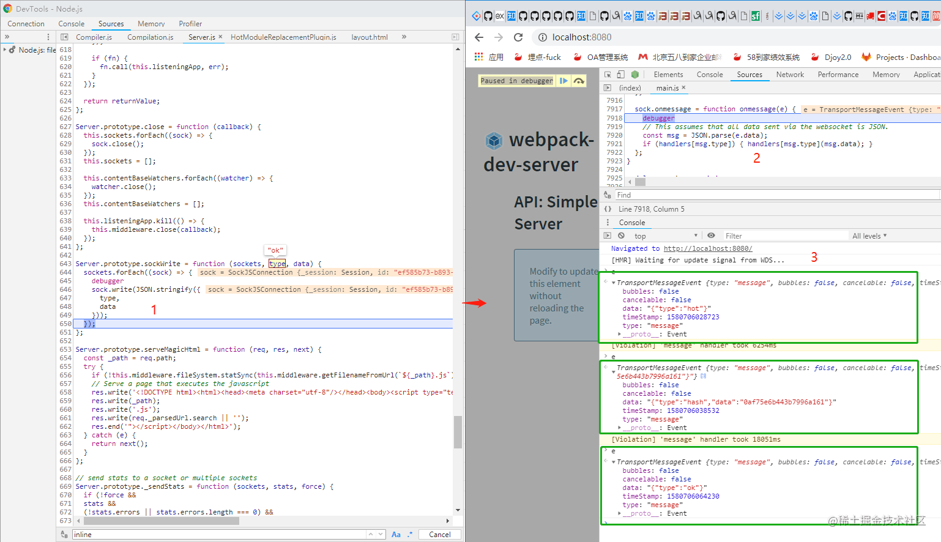
Task: Create live expression eye icon
Action: 711,236
